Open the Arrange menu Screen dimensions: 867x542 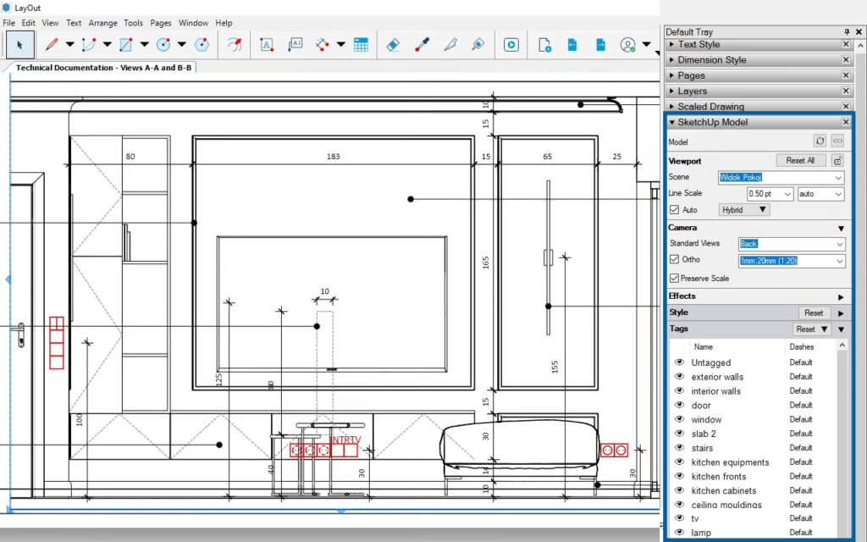tap(103, 23)
